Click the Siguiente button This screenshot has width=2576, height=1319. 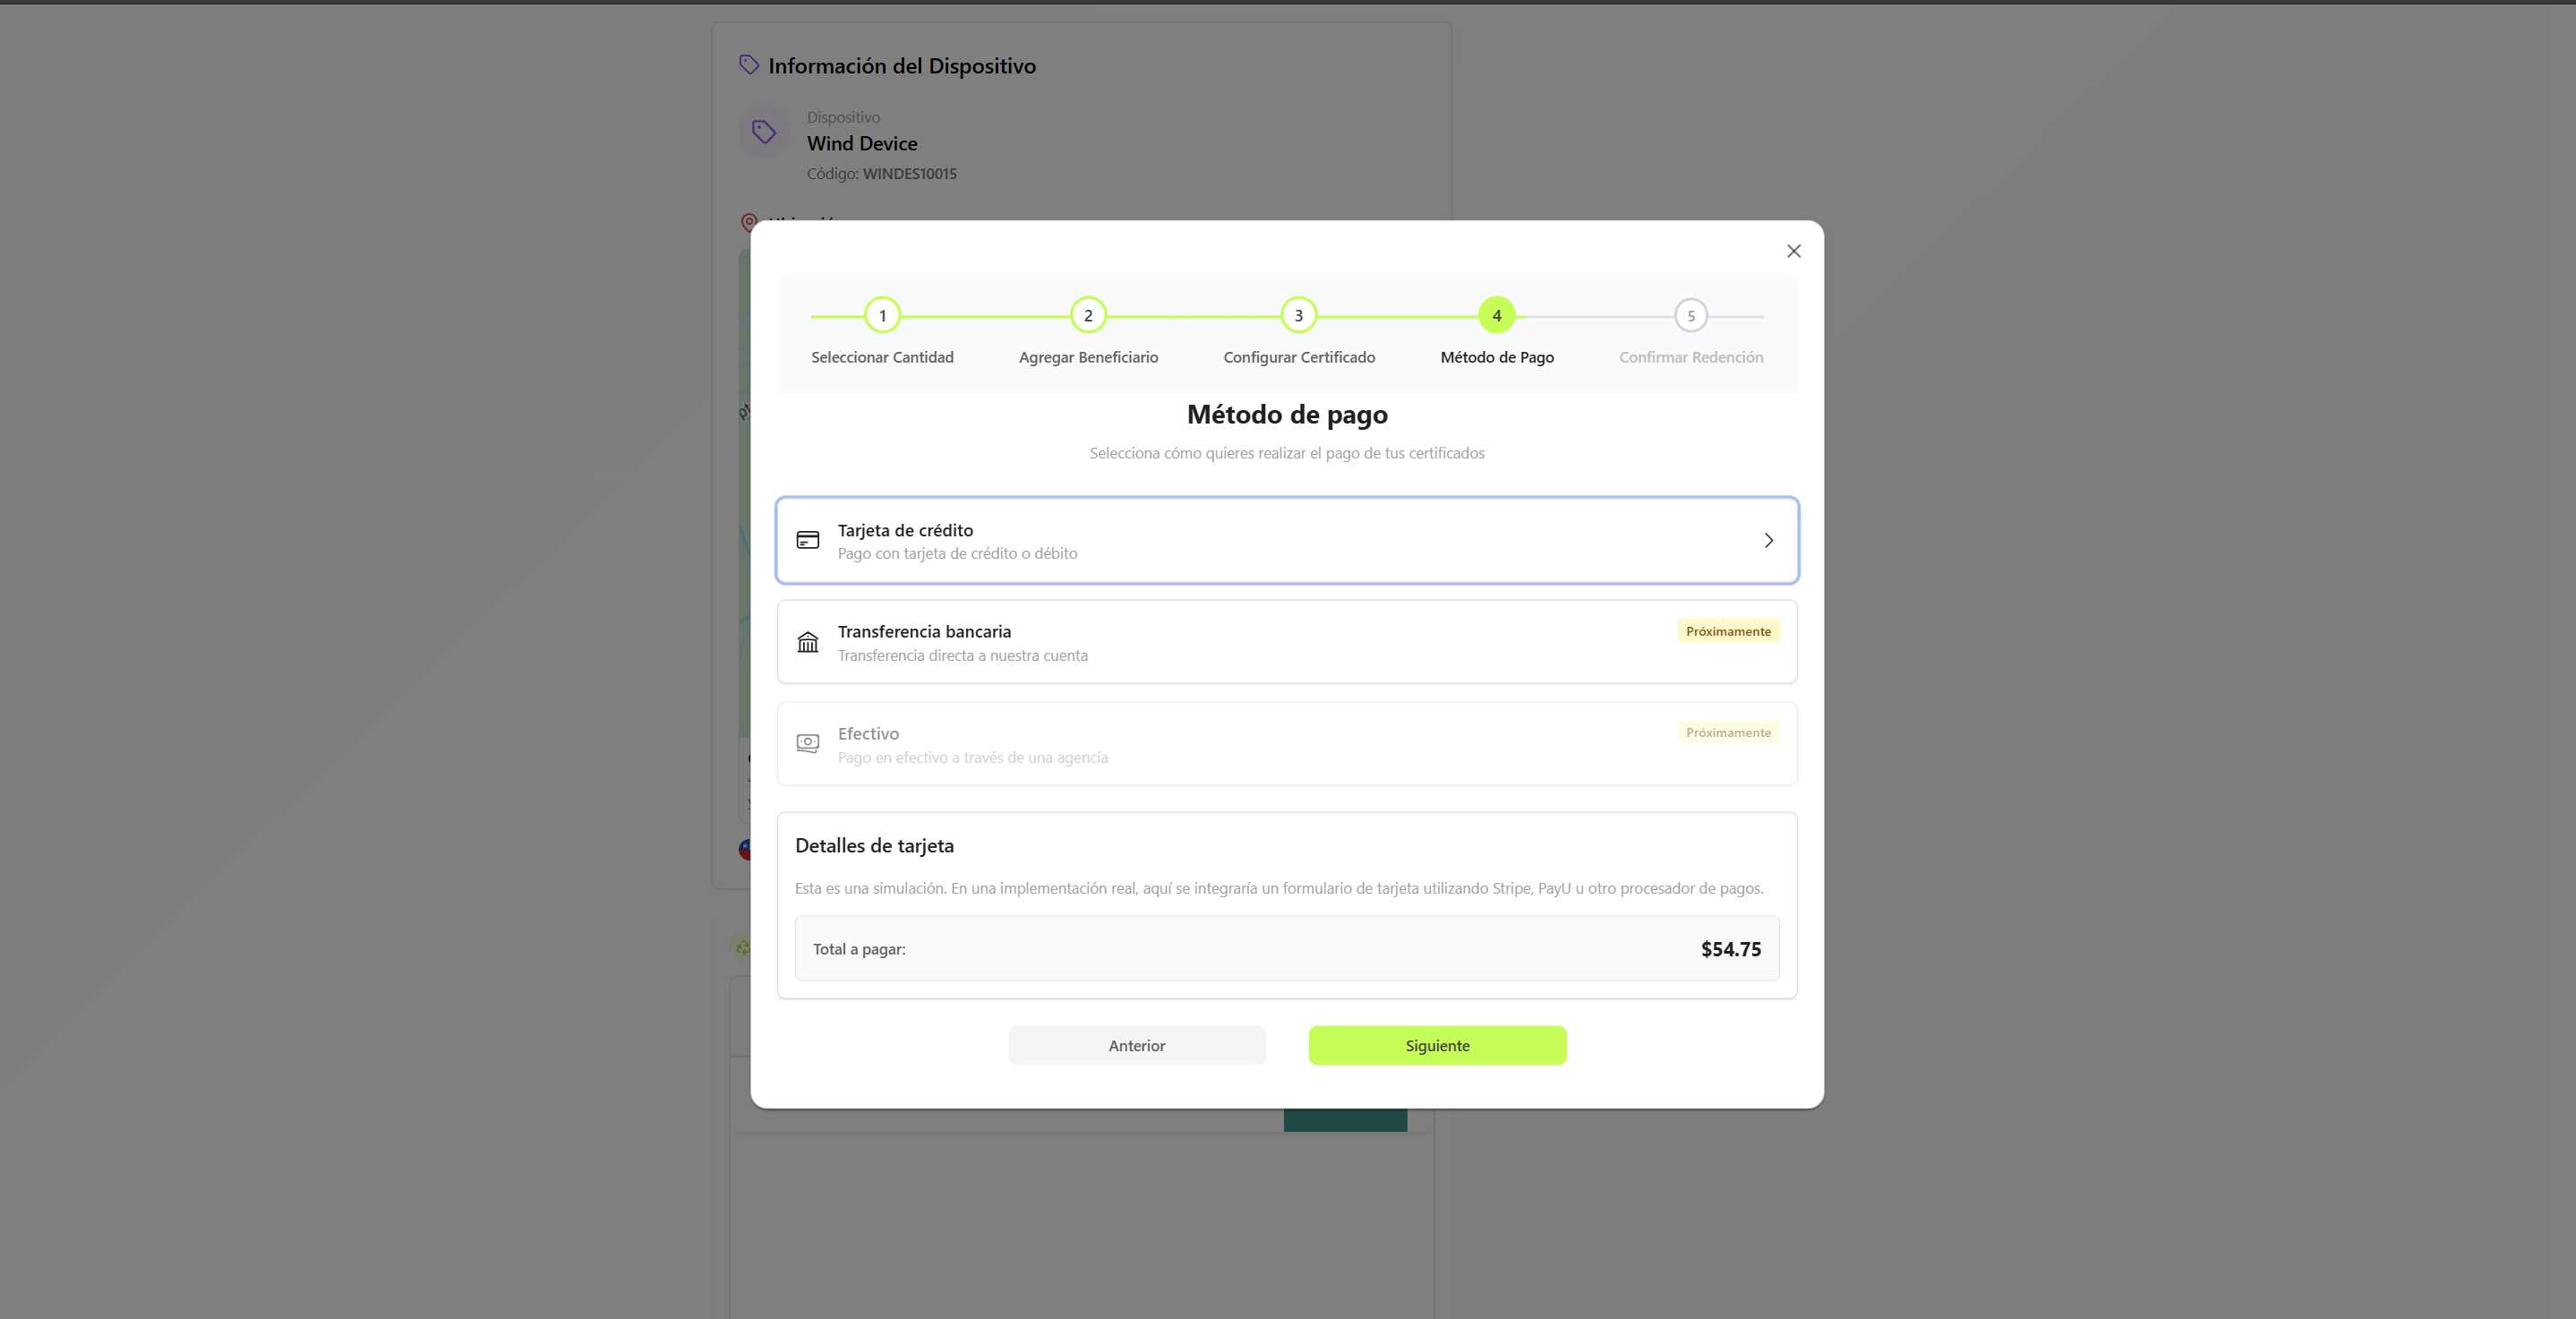point(1437,1045)
